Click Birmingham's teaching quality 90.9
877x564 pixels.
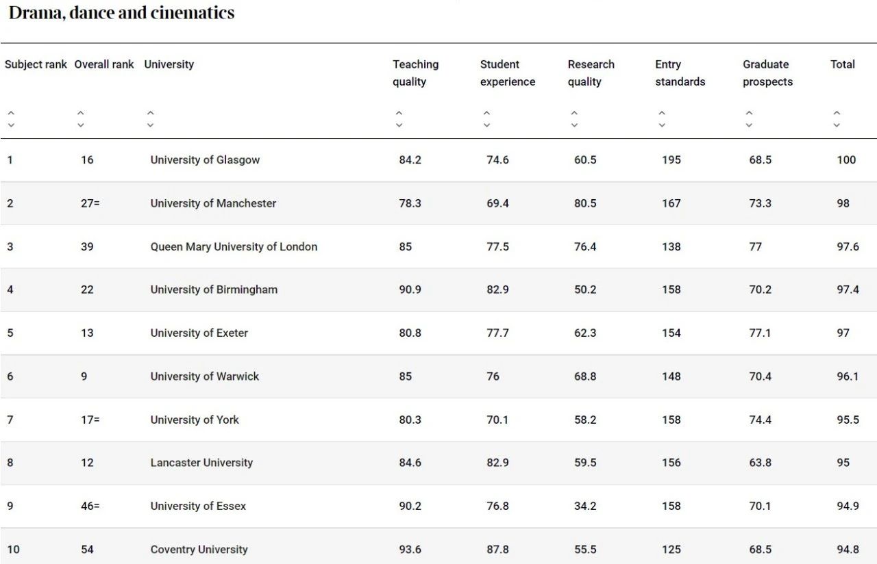(410, 290)
